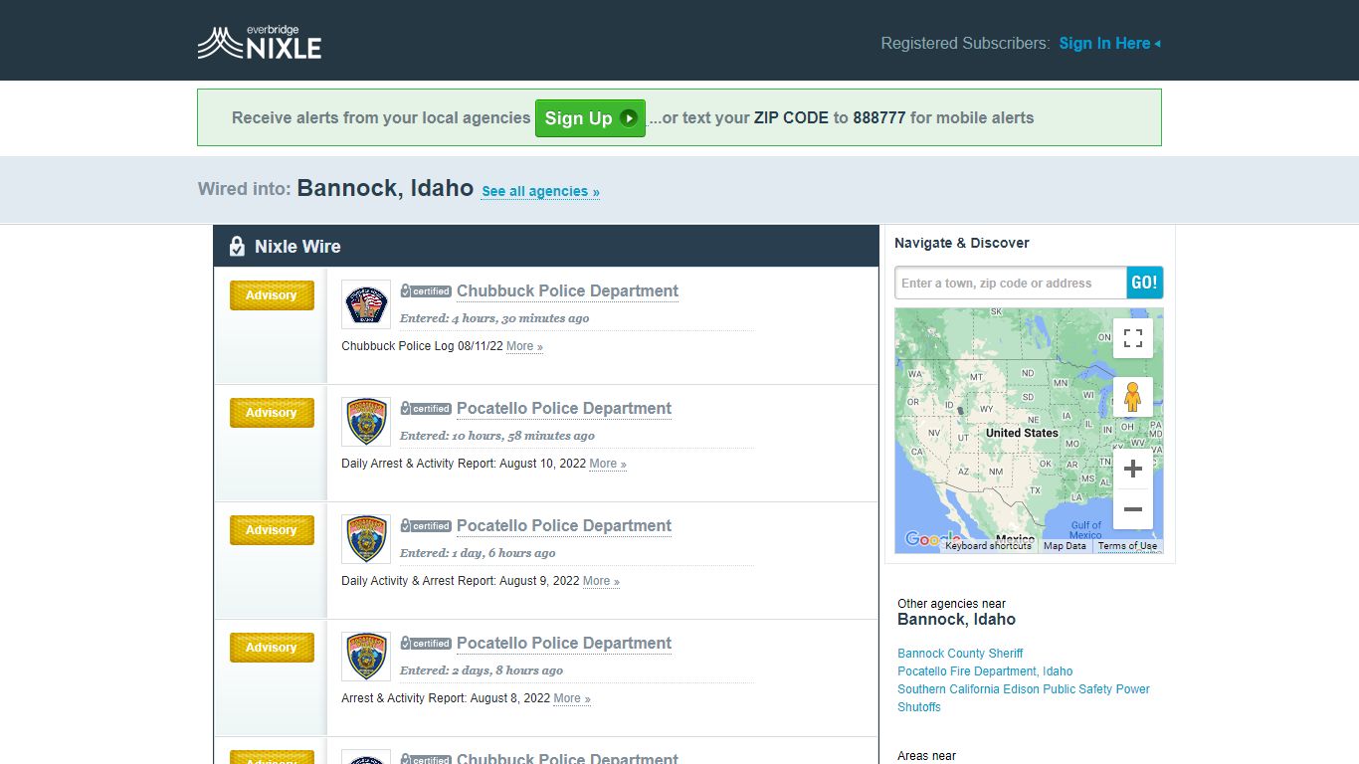Click 'Entered: 10 hours, 58 minutes ago' text
The image size is (1359, 764).
[497, 436]
